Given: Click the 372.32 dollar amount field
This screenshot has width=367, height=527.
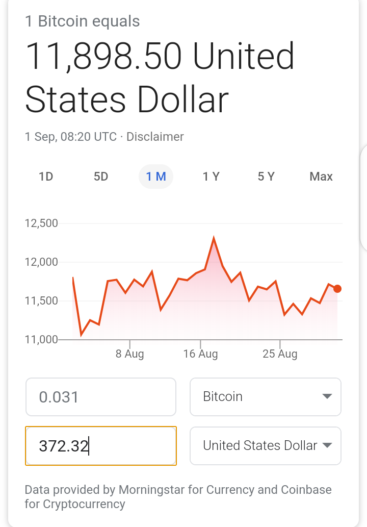Looking at the screenshot, I should pyautogui.click(x=101, y=446).
